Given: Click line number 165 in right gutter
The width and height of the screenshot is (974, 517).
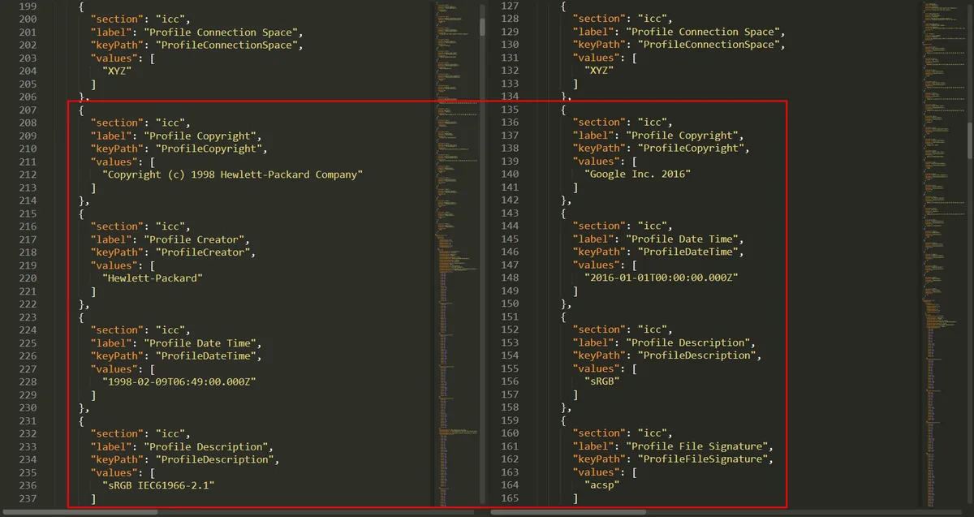Looking at the screenshot, I should (x=509, y=498).
